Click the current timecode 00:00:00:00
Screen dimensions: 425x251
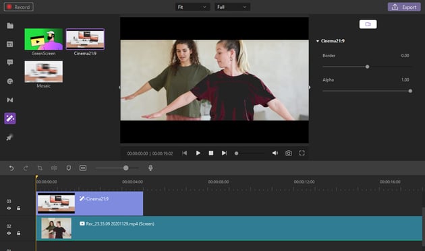(x=138, y=153)
